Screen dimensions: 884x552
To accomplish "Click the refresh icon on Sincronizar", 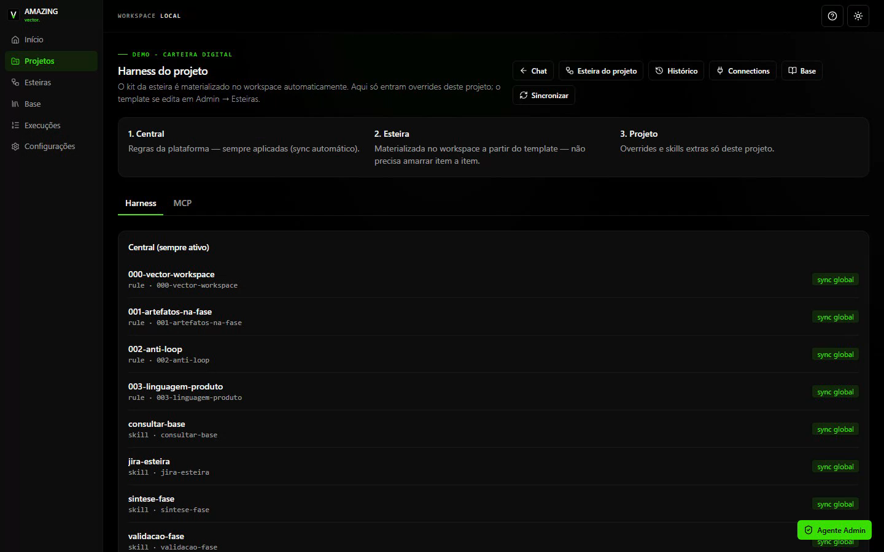I will click(524, 96).
